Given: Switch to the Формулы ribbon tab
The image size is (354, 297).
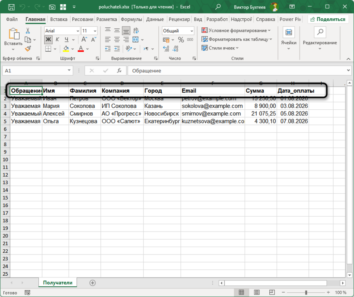Looking at the screenshot, I should [131, 20].
